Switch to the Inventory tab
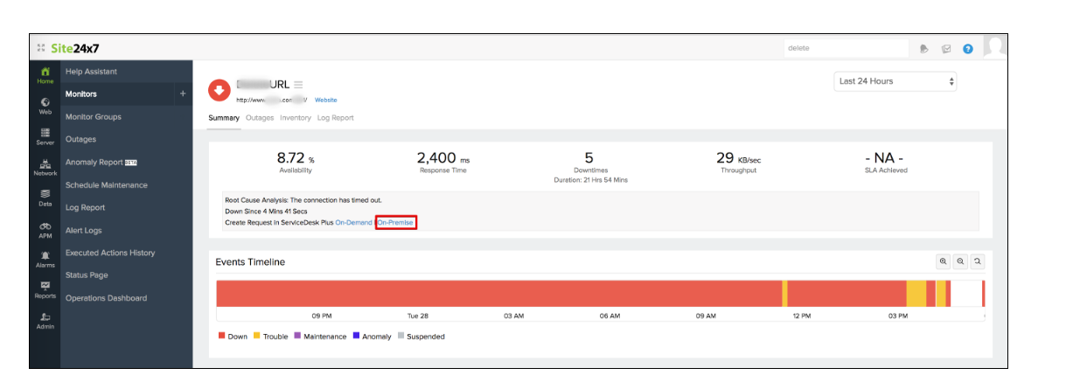1066x389 pixels. coord(296,118)
